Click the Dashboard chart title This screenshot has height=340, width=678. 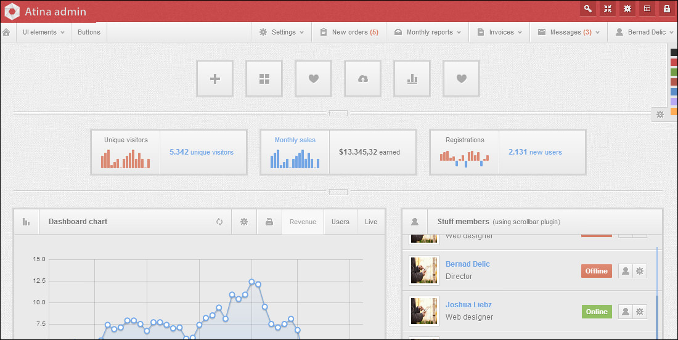coord(78,222)
